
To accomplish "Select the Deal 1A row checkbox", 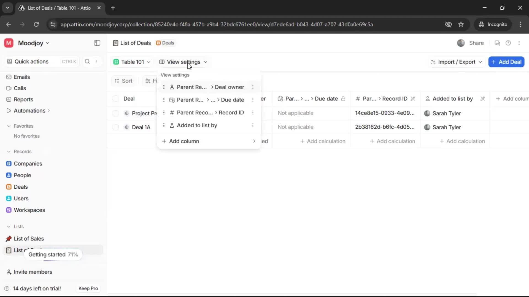I will 115,127.
